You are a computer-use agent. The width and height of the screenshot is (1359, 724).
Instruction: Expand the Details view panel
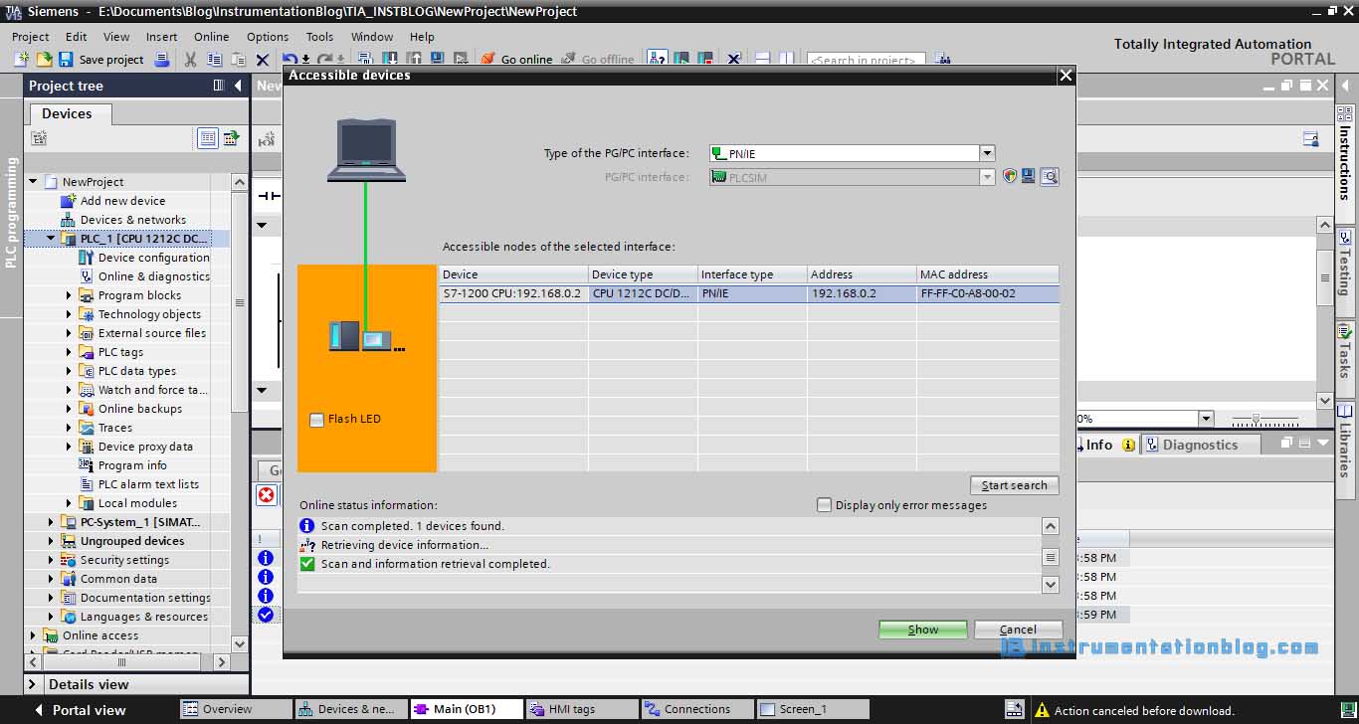33,684
